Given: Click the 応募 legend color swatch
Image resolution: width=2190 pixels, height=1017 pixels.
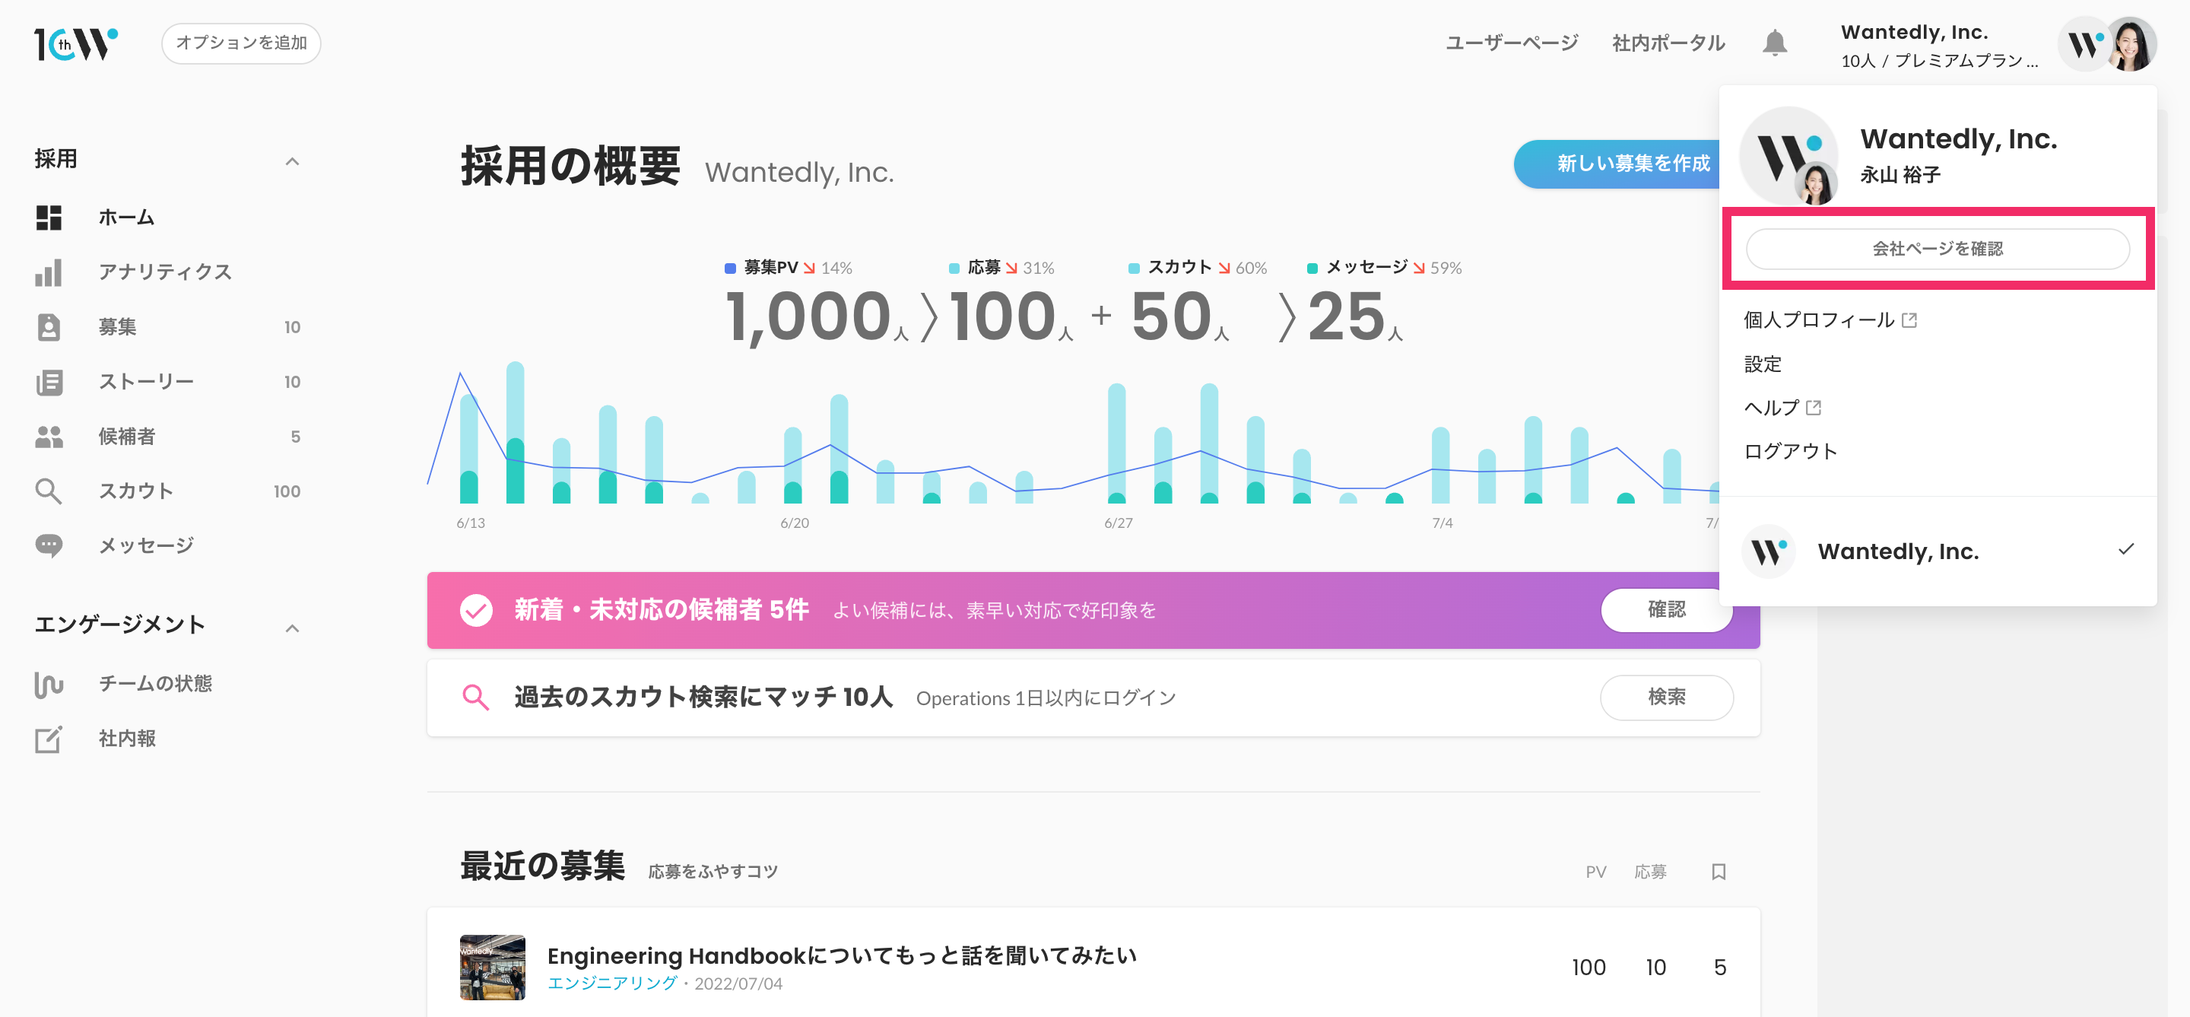Looking at the screenshot, I should pyautogui.click(x=954, y=269).
